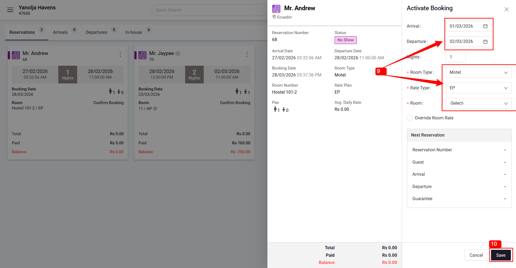This screenshot has width=516, height=268.
Task: Click Hostel 101-2 / EP on Andrew card
Action: 27,108
